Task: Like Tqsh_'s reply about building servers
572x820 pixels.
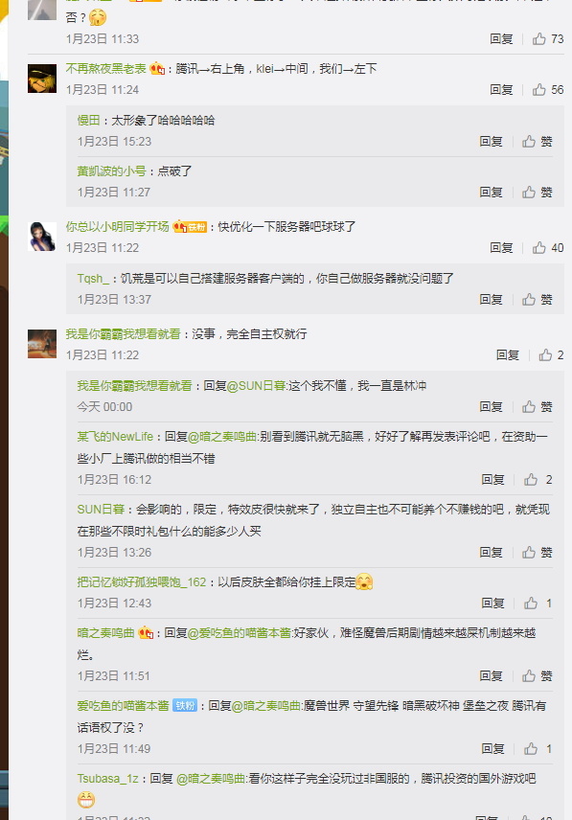Action: pos(537,299)
